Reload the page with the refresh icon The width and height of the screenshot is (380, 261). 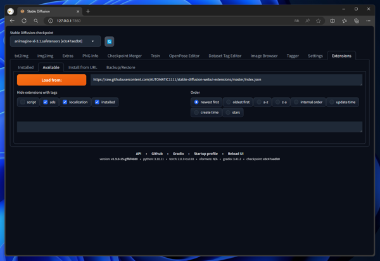point(24,21)
